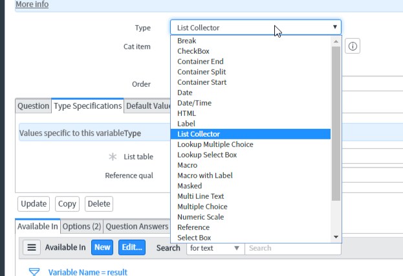The image size is (403, 276).
Task: Open the Type dropdown selector
Action: (x=256, y=28)
